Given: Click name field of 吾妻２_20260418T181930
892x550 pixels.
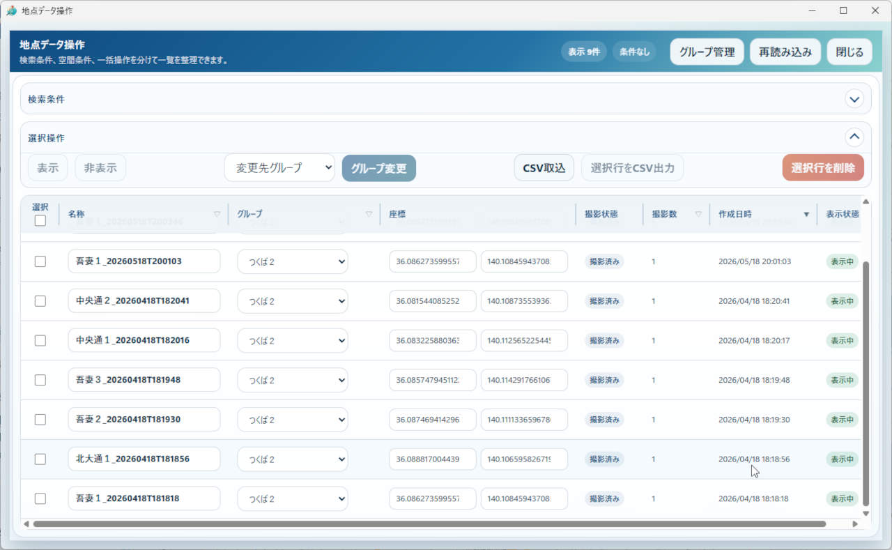Looking at the screenshot, I should coord(144,420).
